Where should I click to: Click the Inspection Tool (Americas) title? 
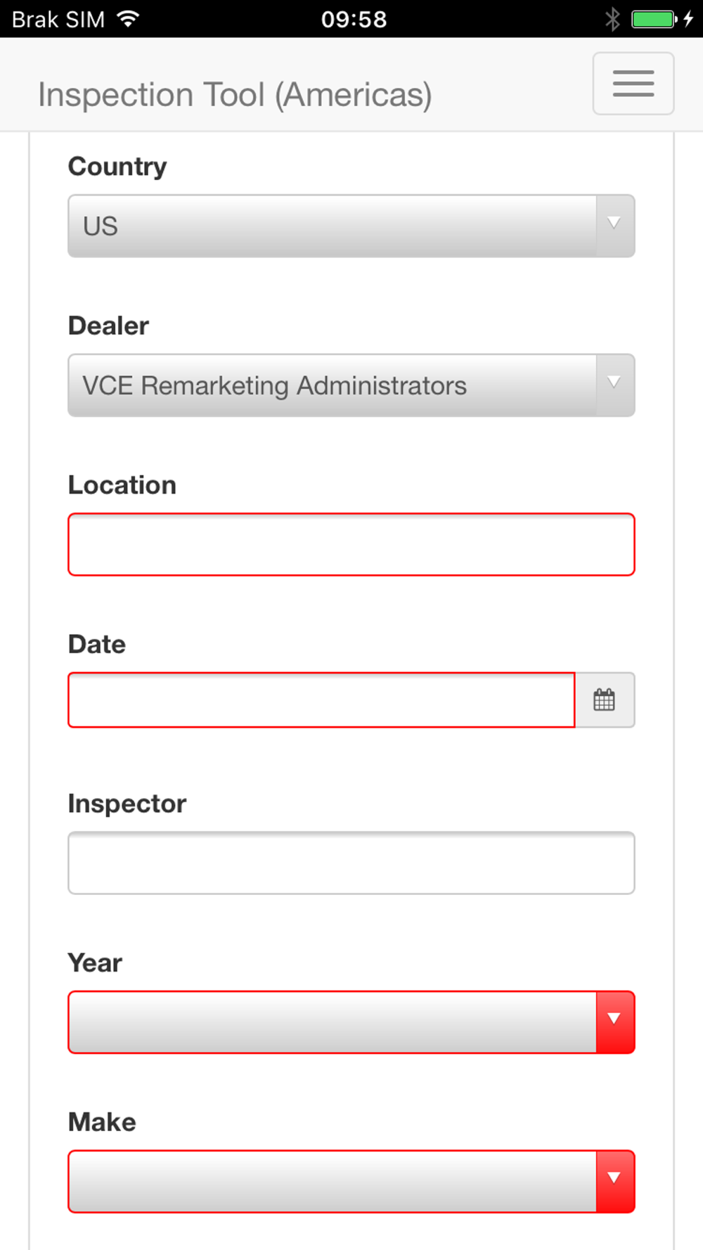(235, 95)
